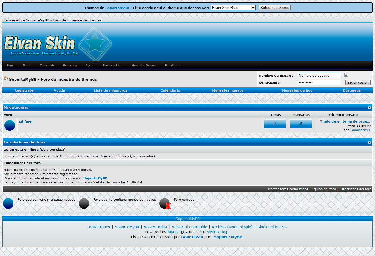Open Estadísticas del foro in dark footer bar
Image resolution: width=375 pixels, height=256 pixels.
pos(355,189)
